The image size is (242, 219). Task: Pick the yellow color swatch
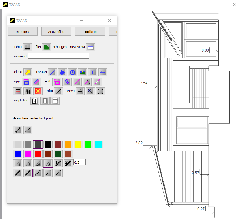(x=78, y=144)
